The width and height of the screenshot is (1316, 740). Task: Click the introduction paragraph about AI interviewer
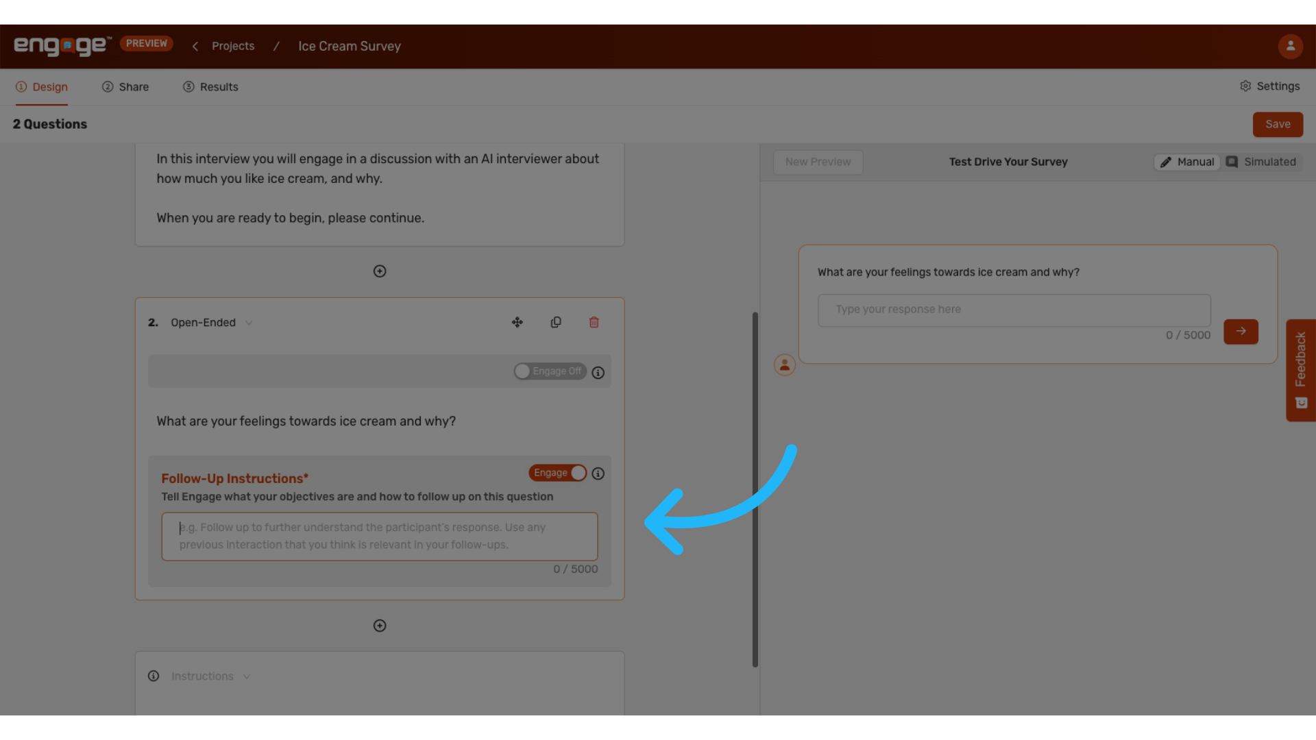(x=378, y=169)
